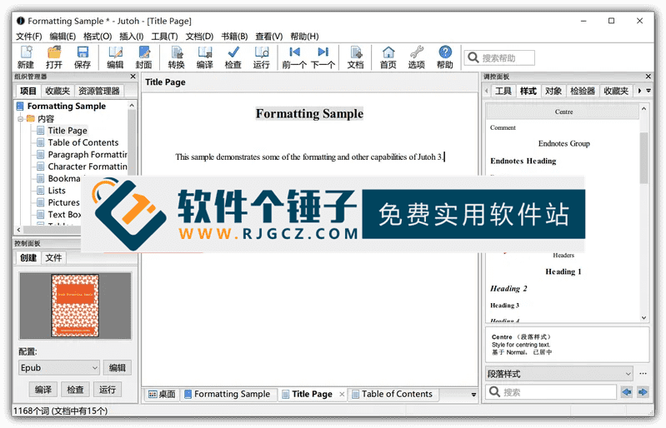Viewport: 666px width, 428px height.
Task: Click the 编译 button in 控制面板
Action: pyautogui.click(x=43, y=390)
